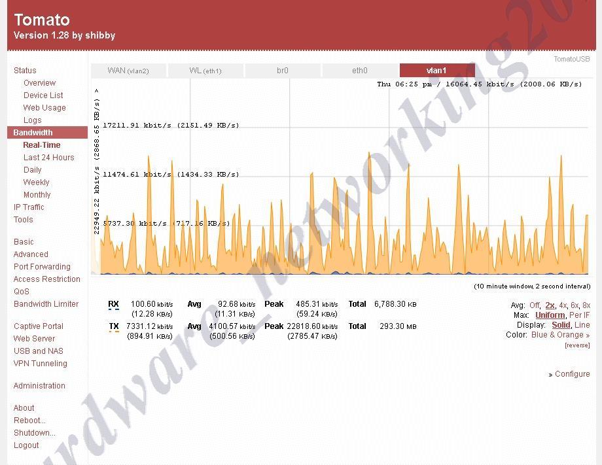Image resolution: width=602 pixels, height=465 pixels.
Task: Open USB and NAS settings
Action: click(x=39, y=351)
